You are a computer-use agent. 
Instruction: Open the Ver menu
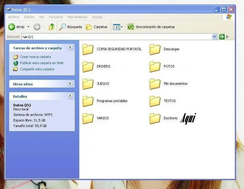pyautogui.click(x=41, y=17)
